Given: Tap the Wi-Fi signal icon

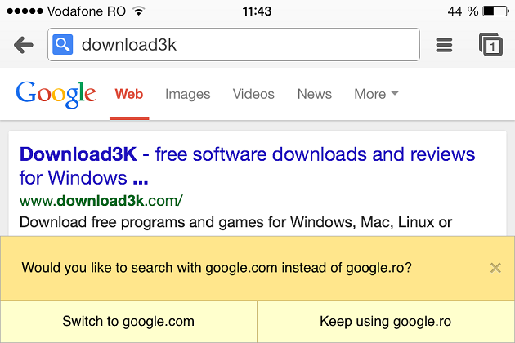Looking at the screenshot, I should [137, 11].
